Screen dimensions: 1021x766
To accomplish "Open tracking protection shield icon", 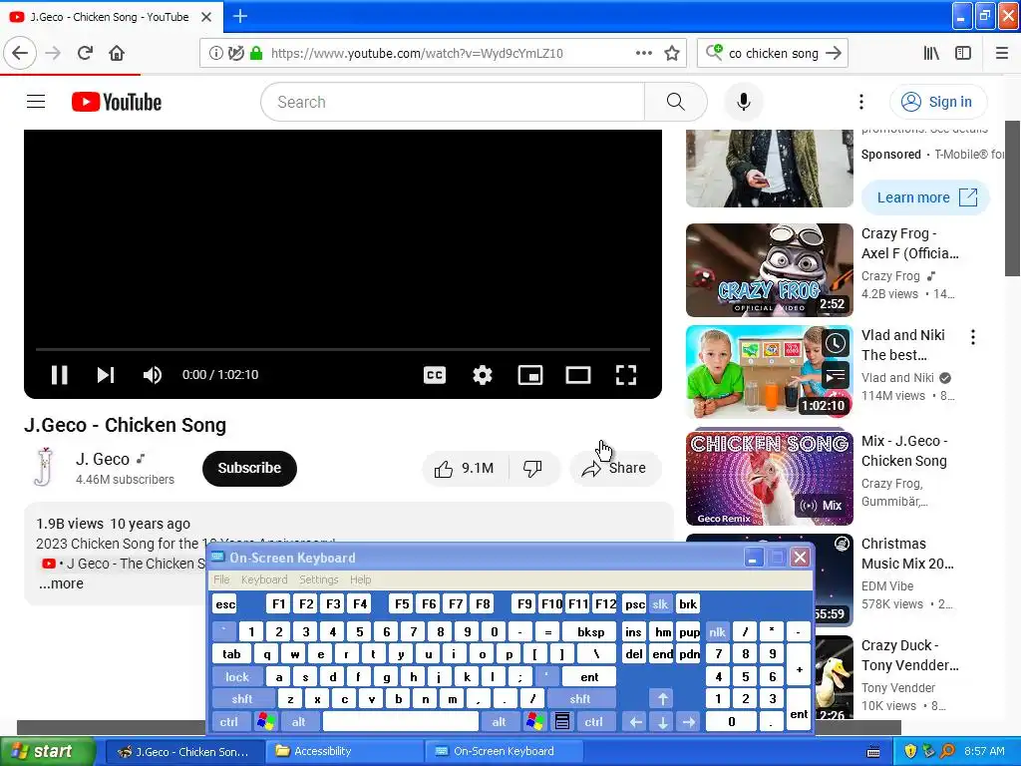I will (x=236, y=53).
